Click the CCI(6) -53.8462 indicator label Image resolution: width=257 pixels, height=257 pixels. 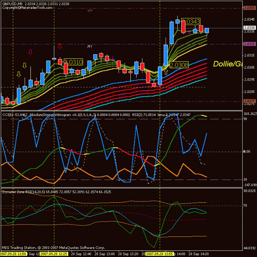tap(15, 115)
